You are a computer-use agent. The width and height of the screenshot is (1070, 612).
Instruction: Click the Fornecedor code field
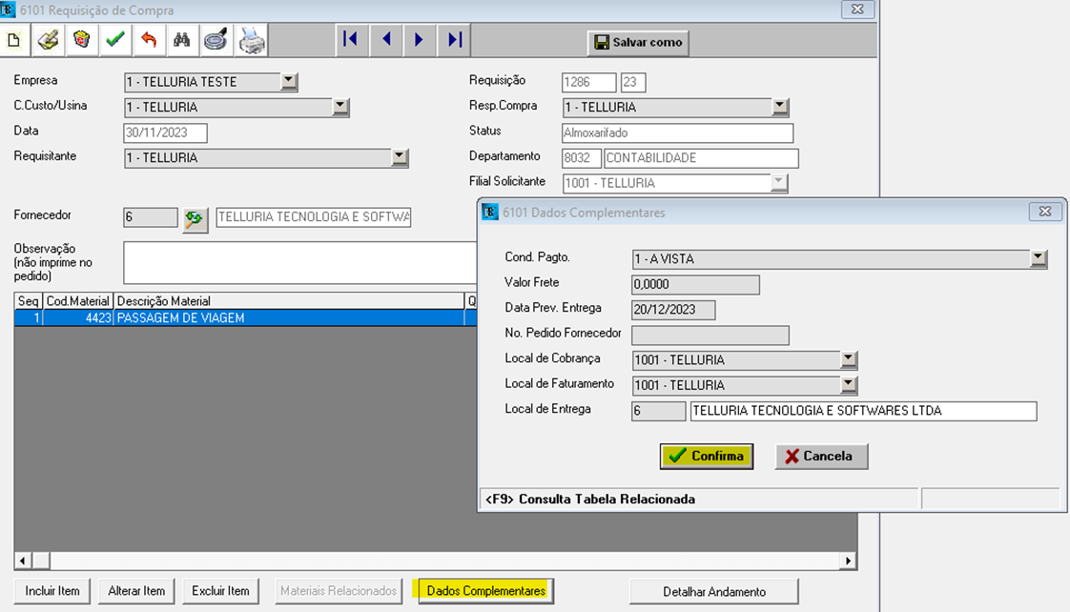150,217
